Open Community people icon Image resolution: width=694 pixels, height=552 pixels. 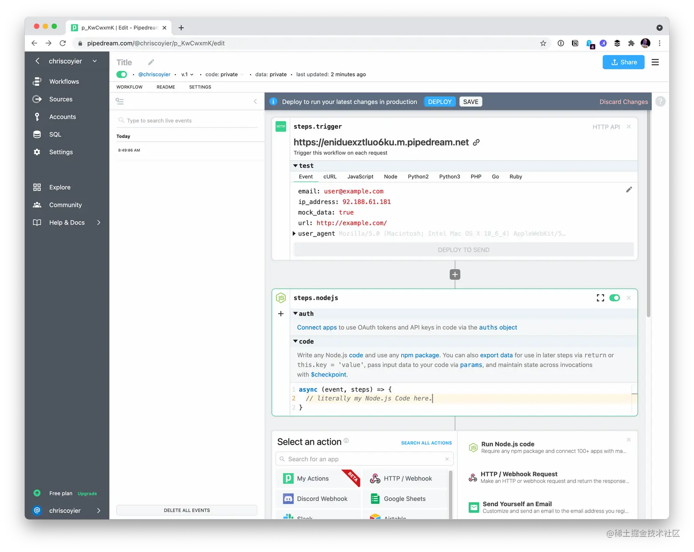click(x=37, y=205)
